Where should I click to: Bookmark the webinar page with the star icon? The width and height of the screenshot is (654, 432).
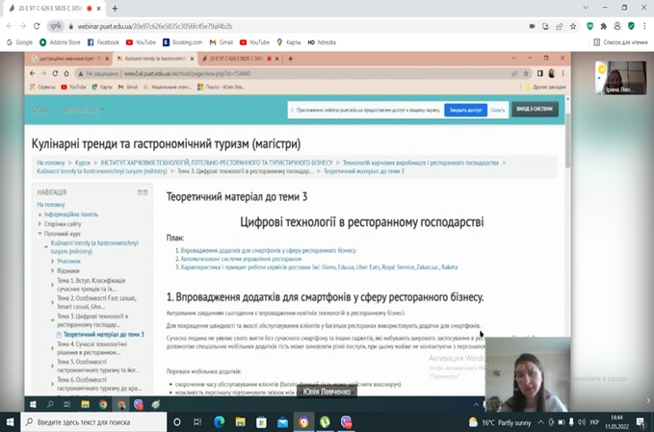573,26
